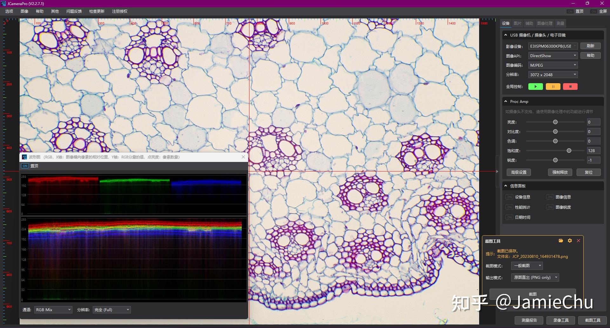Close the 截图工具 screenshot tool panel
Image resolution: width=610 pixels, height=328 pixels.
pyautogui.click(x=579, y=241)
